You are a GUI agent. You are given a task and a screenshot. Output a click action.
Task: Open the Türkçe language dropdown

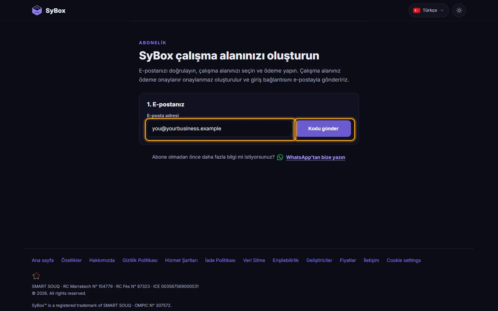coord(429,10)
